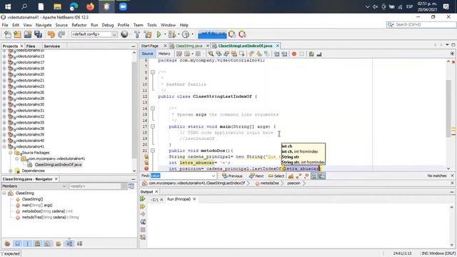Switch to the ClaseString.java tab
The image size is (457, 257).
(x=189, y=46)
